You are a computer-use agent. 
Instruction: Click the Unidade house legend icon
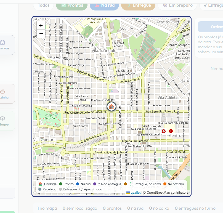[x=41, y=184]
